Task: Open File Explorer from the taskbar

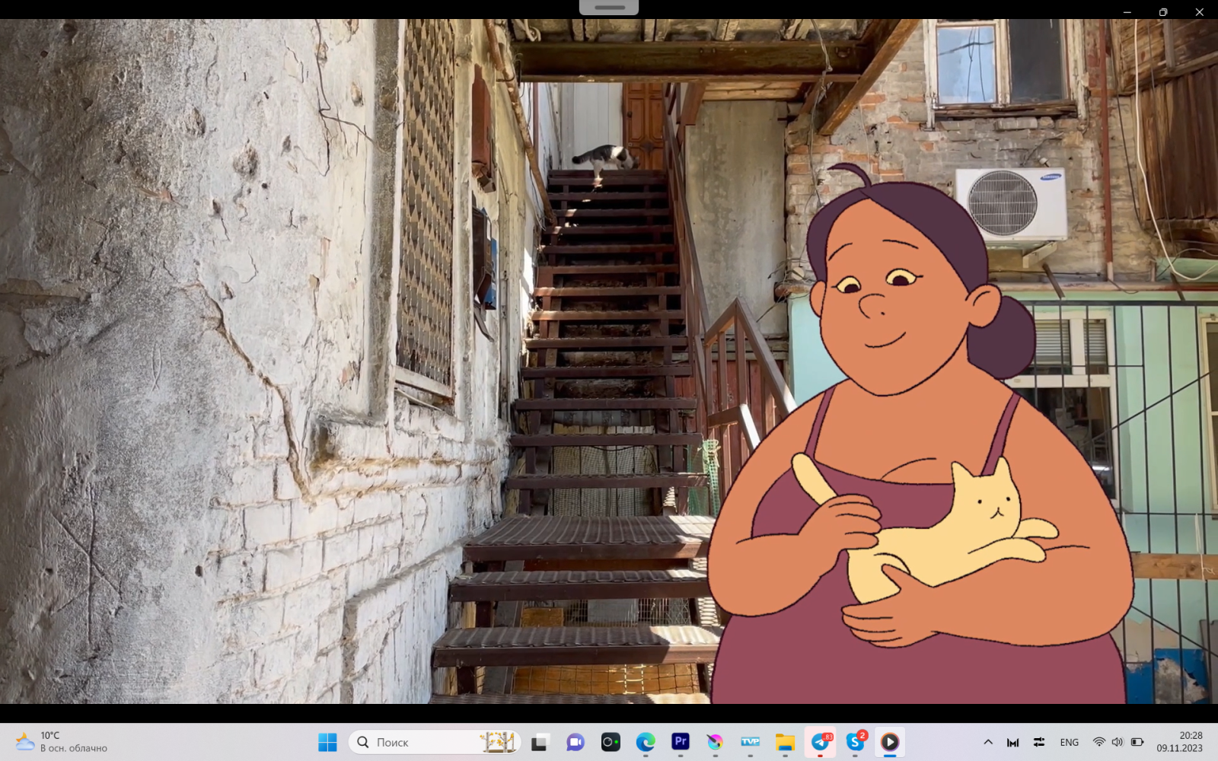Action: tap(785, 742)
